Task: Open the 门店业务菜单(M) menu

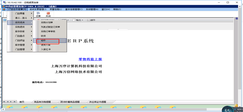Action: [17, 9]
